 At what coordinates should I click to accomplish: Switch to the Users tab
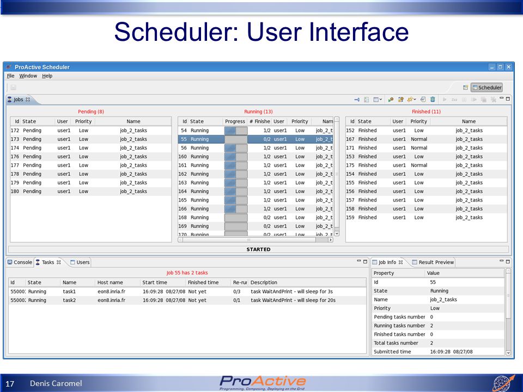click(80, 262)
